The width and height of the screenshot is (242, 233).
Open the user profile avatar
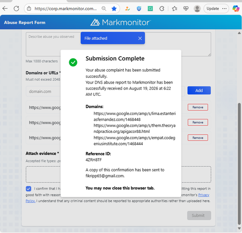point(197,9)
